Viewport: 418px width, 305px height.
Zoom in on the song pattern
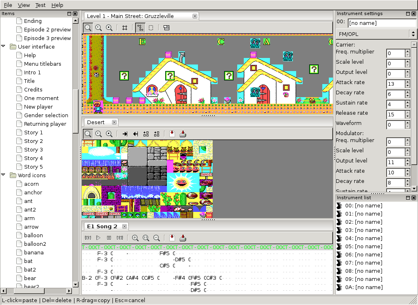pyautogui.click(x=135, y=238)
